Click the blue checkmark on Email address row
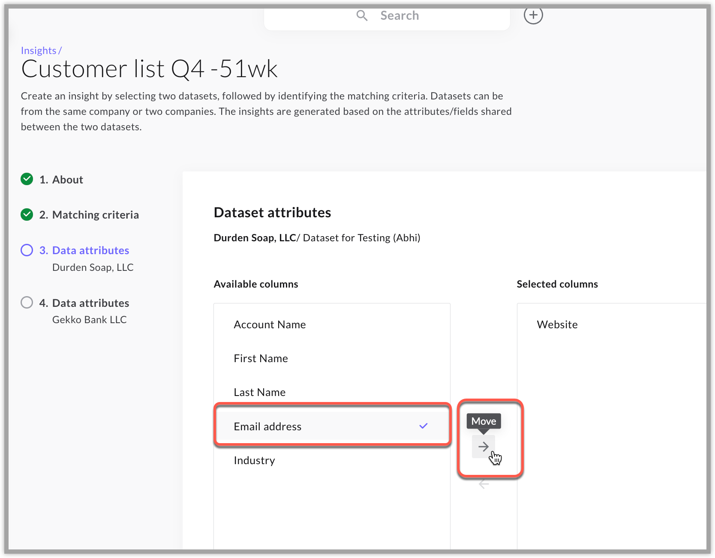Image resolution: width=715 pixels, height=558 pixels. click(x=424, y=426)
